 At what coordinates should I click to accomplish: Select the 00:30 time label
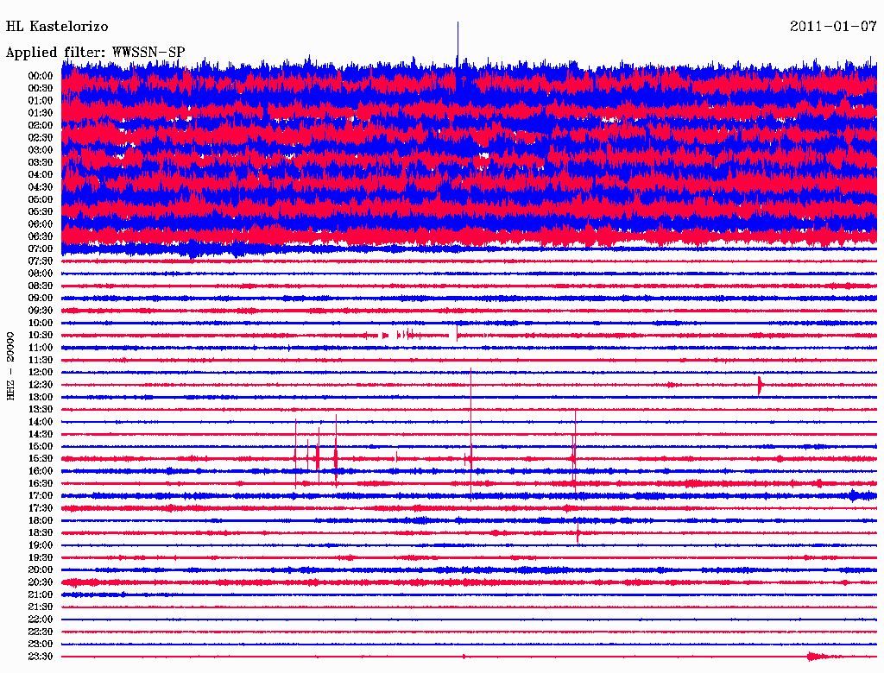41,88
